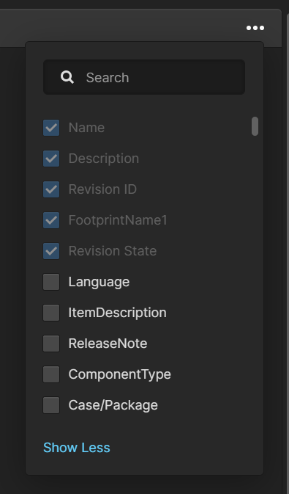Select the Description label text
The width and height of the screenshot is (289, 494).
104,159
